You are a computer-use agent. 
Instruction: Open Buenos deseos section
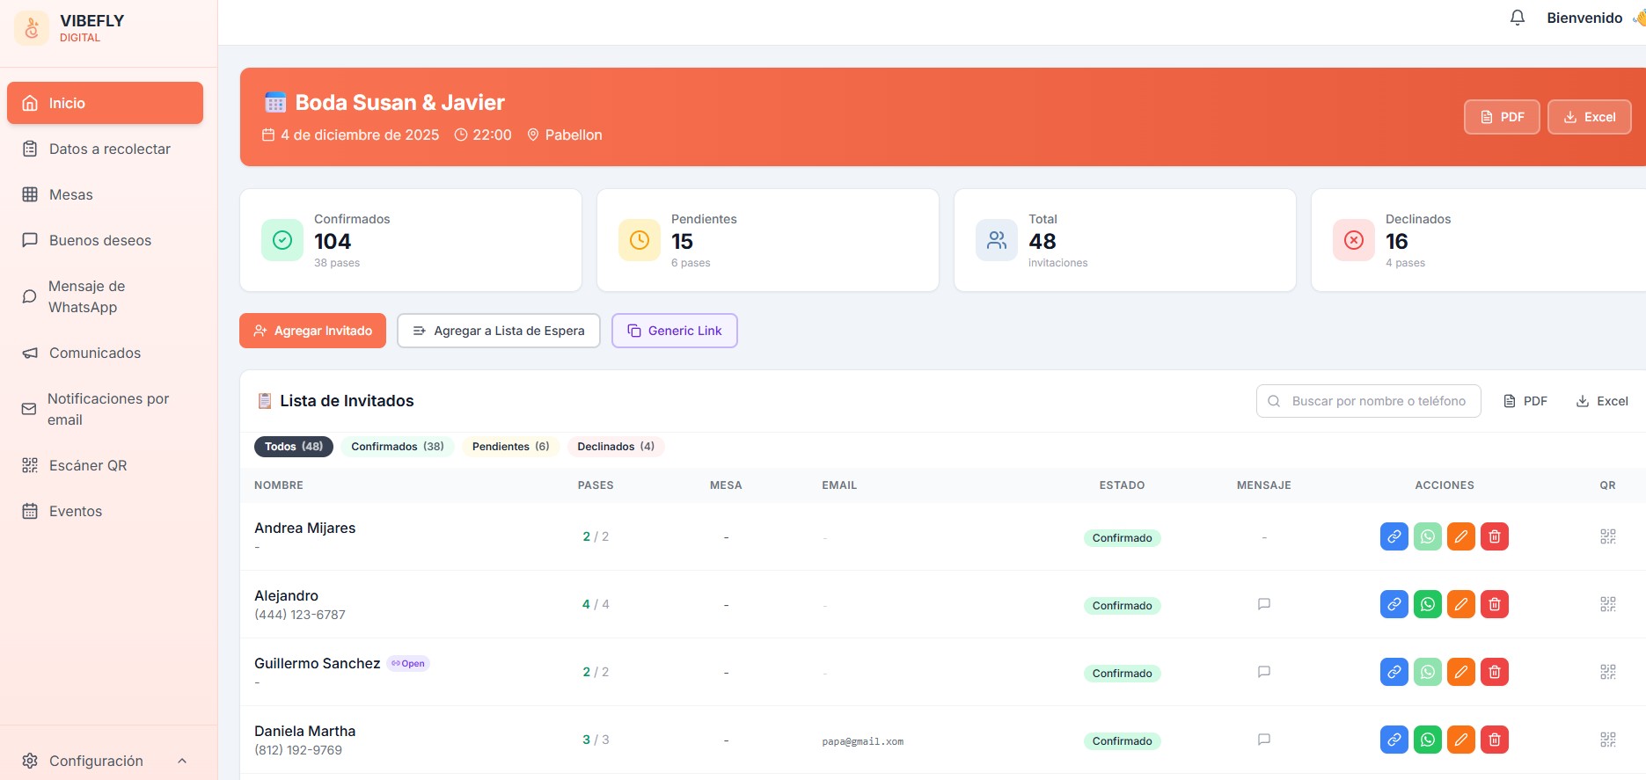(105, 240)
